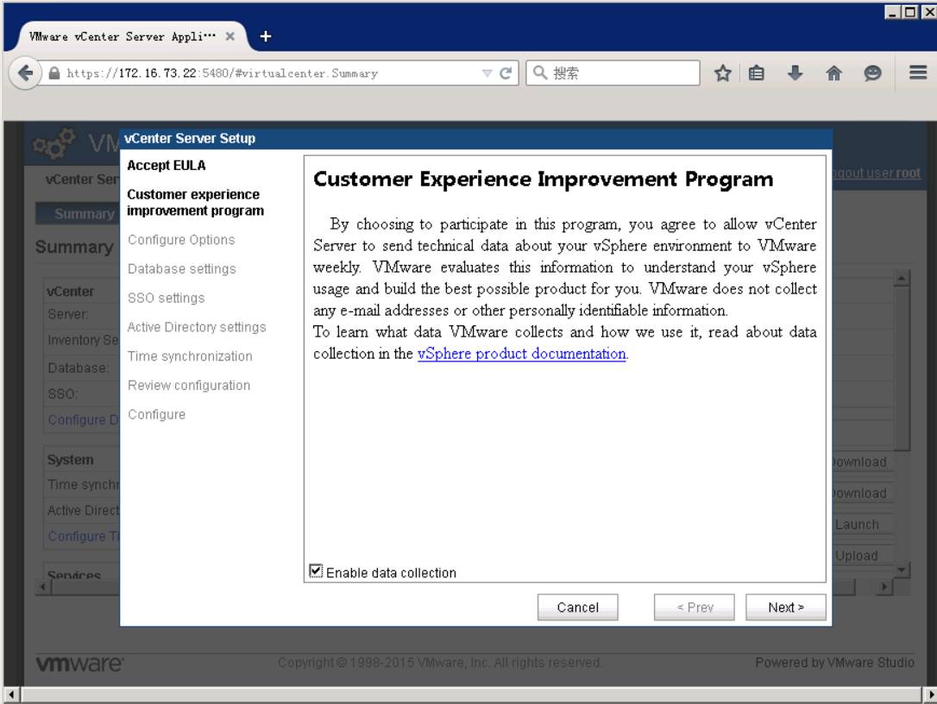Open downloads with the down arrow icon
The width and height of the screenshot is (937, 704).
[x=795, y=73]
